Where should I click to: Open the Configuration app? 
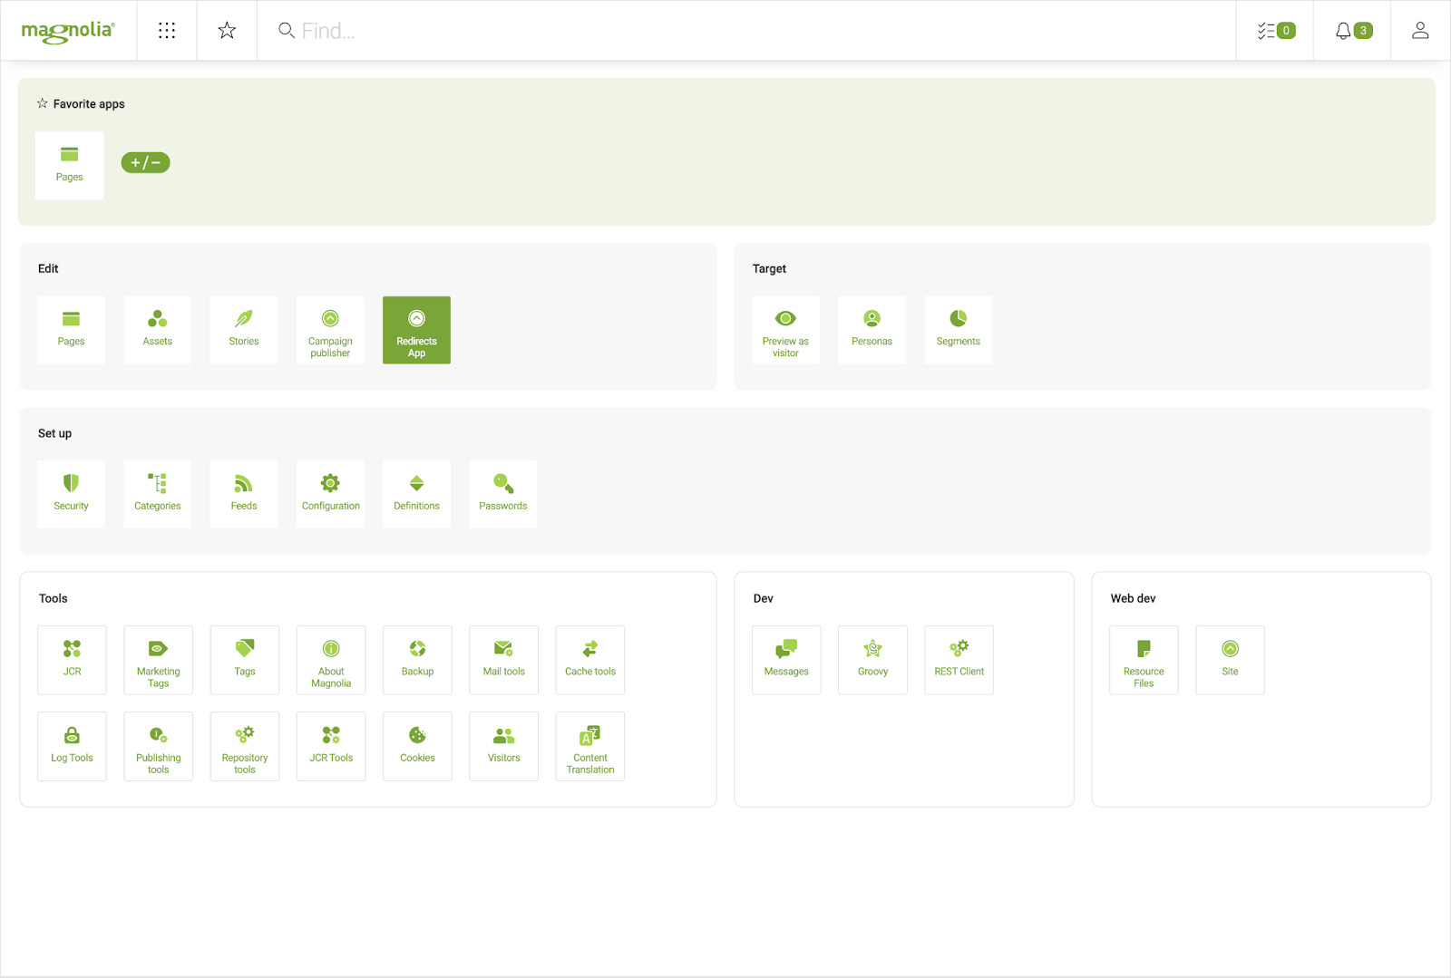point(329,493)
